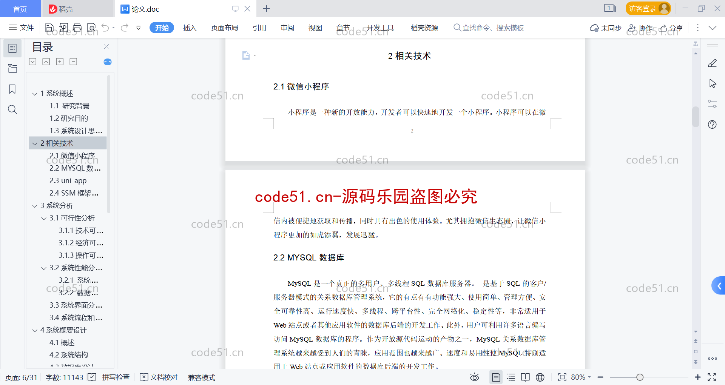The width and height of the screenshot is (725, 385).
Task: Expand the ribbon chevron at top right
Action: point(713,28)
